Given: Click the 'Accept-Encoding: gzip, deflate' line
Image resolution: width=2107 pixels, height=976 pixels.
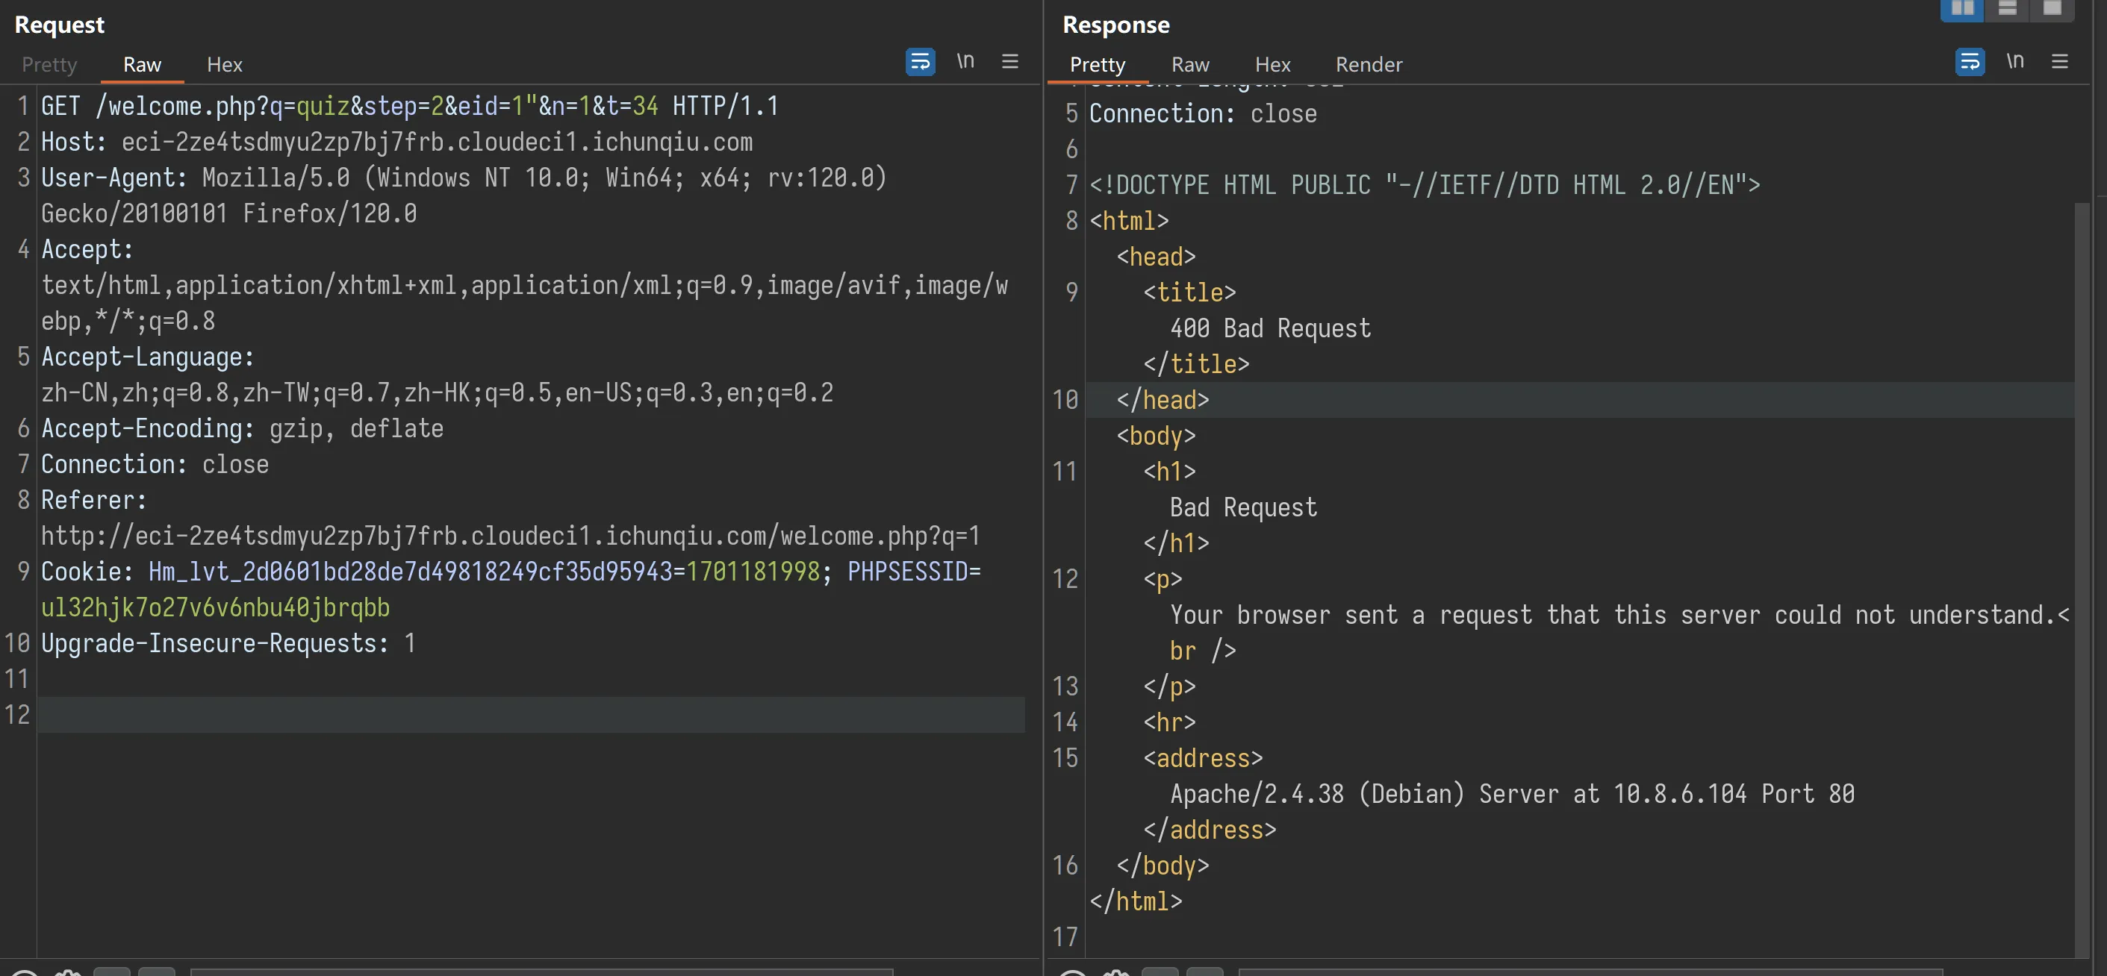Looking at the screenshot, I should pyautogui.click(x=242, y=429).
